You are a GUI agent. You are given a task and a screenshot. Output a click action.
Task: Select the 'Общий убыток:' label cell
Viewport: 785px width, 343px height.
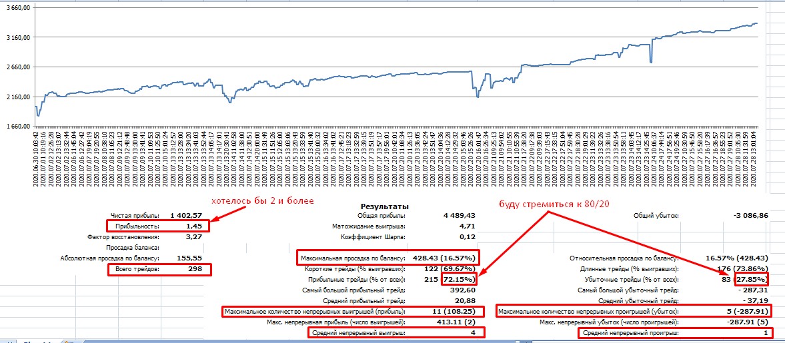tap(656, 216)
